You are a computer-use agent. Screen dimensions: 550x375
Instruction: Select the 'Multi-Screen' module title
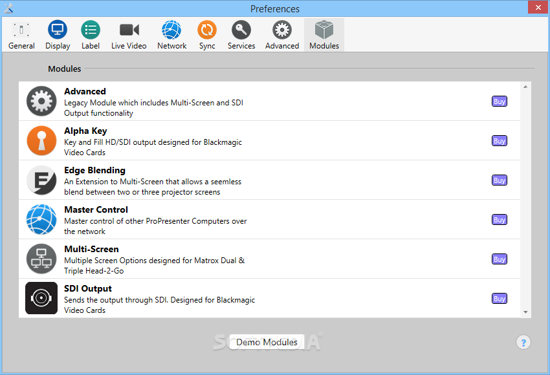pyautogui.click(x=91, y=249)
